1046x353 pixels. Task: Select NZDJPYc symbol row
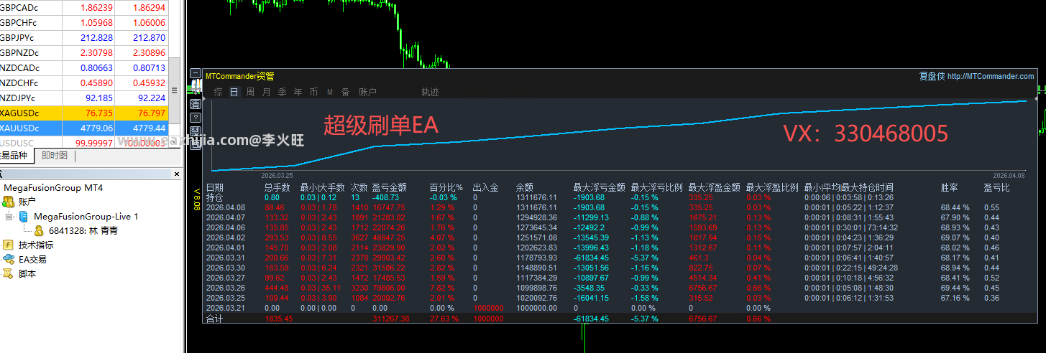tap(84, 98)
